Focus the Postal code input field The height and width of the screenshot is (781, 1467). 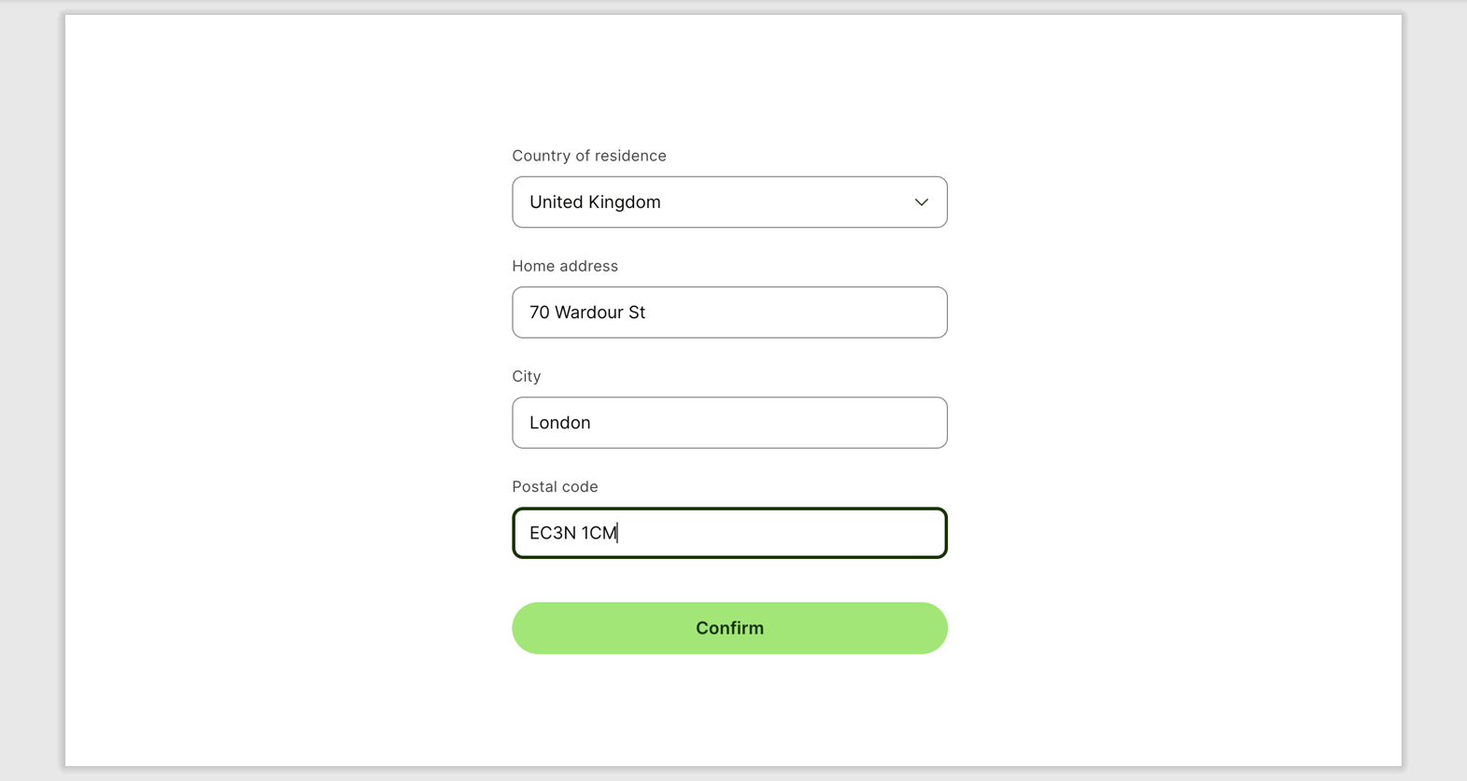coord(728,533)
